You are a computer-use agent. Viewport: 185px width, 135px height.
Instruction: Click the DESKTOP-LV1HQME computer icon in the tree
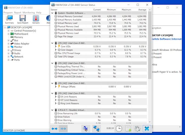pos(8,27)
